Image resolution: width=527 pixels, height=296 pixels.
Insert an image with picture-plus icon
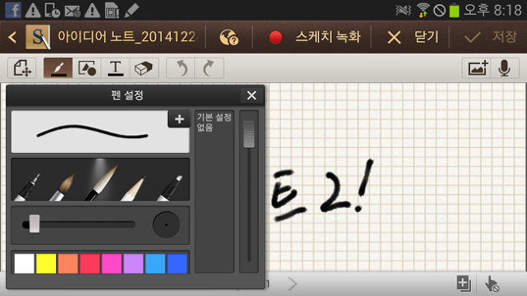[x=477, y=68]
